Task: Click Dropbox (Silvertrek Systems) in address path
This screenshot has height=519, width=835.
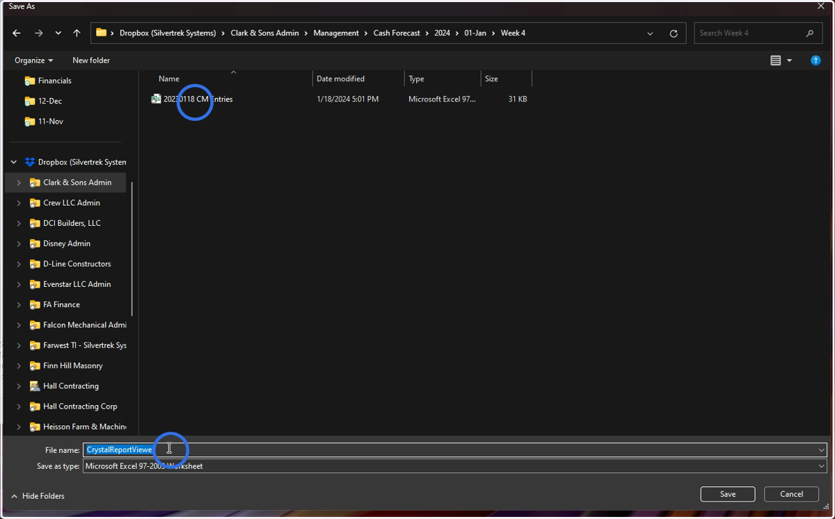Action: [168, 33]
